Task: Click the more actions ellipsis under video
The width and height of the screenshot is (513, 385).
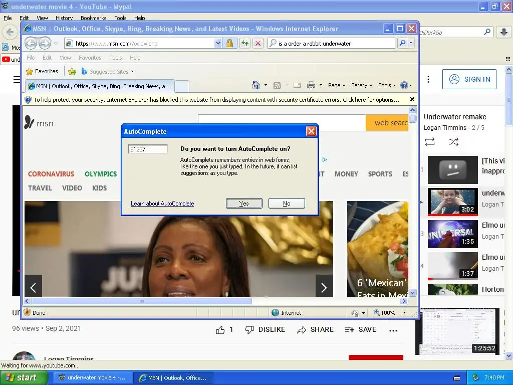Action: coord(393,331)
